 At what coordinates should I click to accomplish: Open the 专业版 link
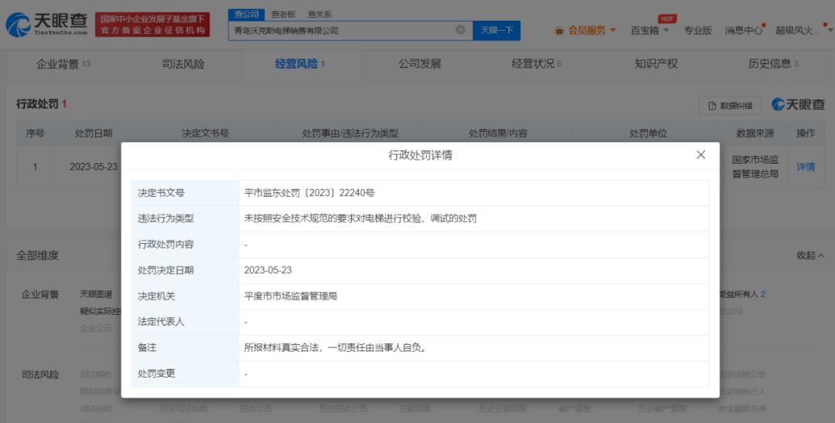tap(697, 30)
